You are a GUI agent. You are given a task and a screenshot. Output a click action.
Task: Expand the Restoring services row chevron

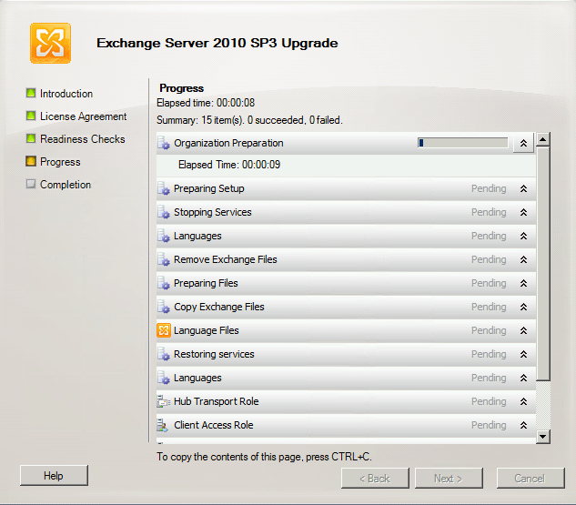523,355
